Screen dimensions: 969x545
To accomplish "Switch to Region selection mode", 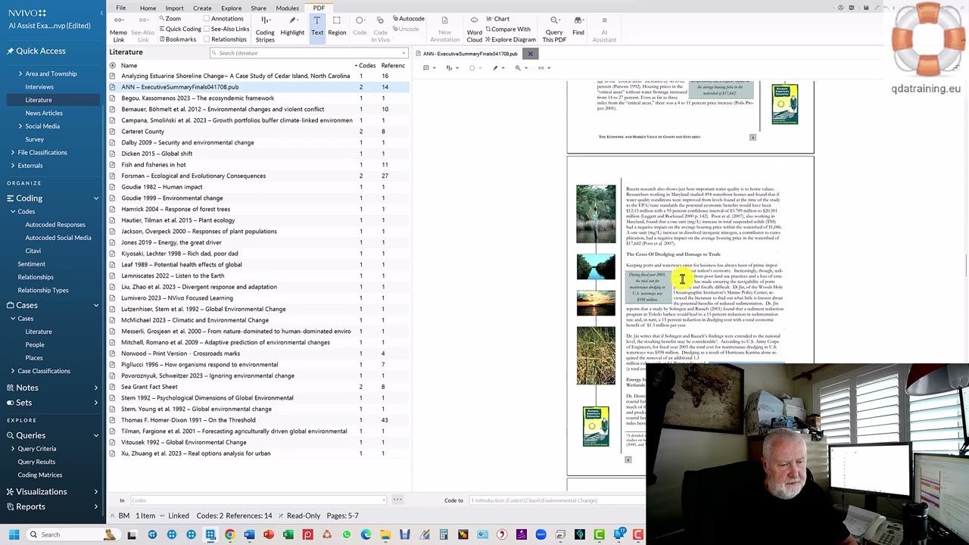I will pos(337,27).
